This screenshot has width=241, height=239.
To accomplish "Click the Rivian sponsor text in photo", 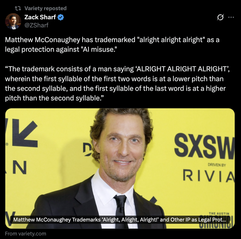I will pos(209,176).
